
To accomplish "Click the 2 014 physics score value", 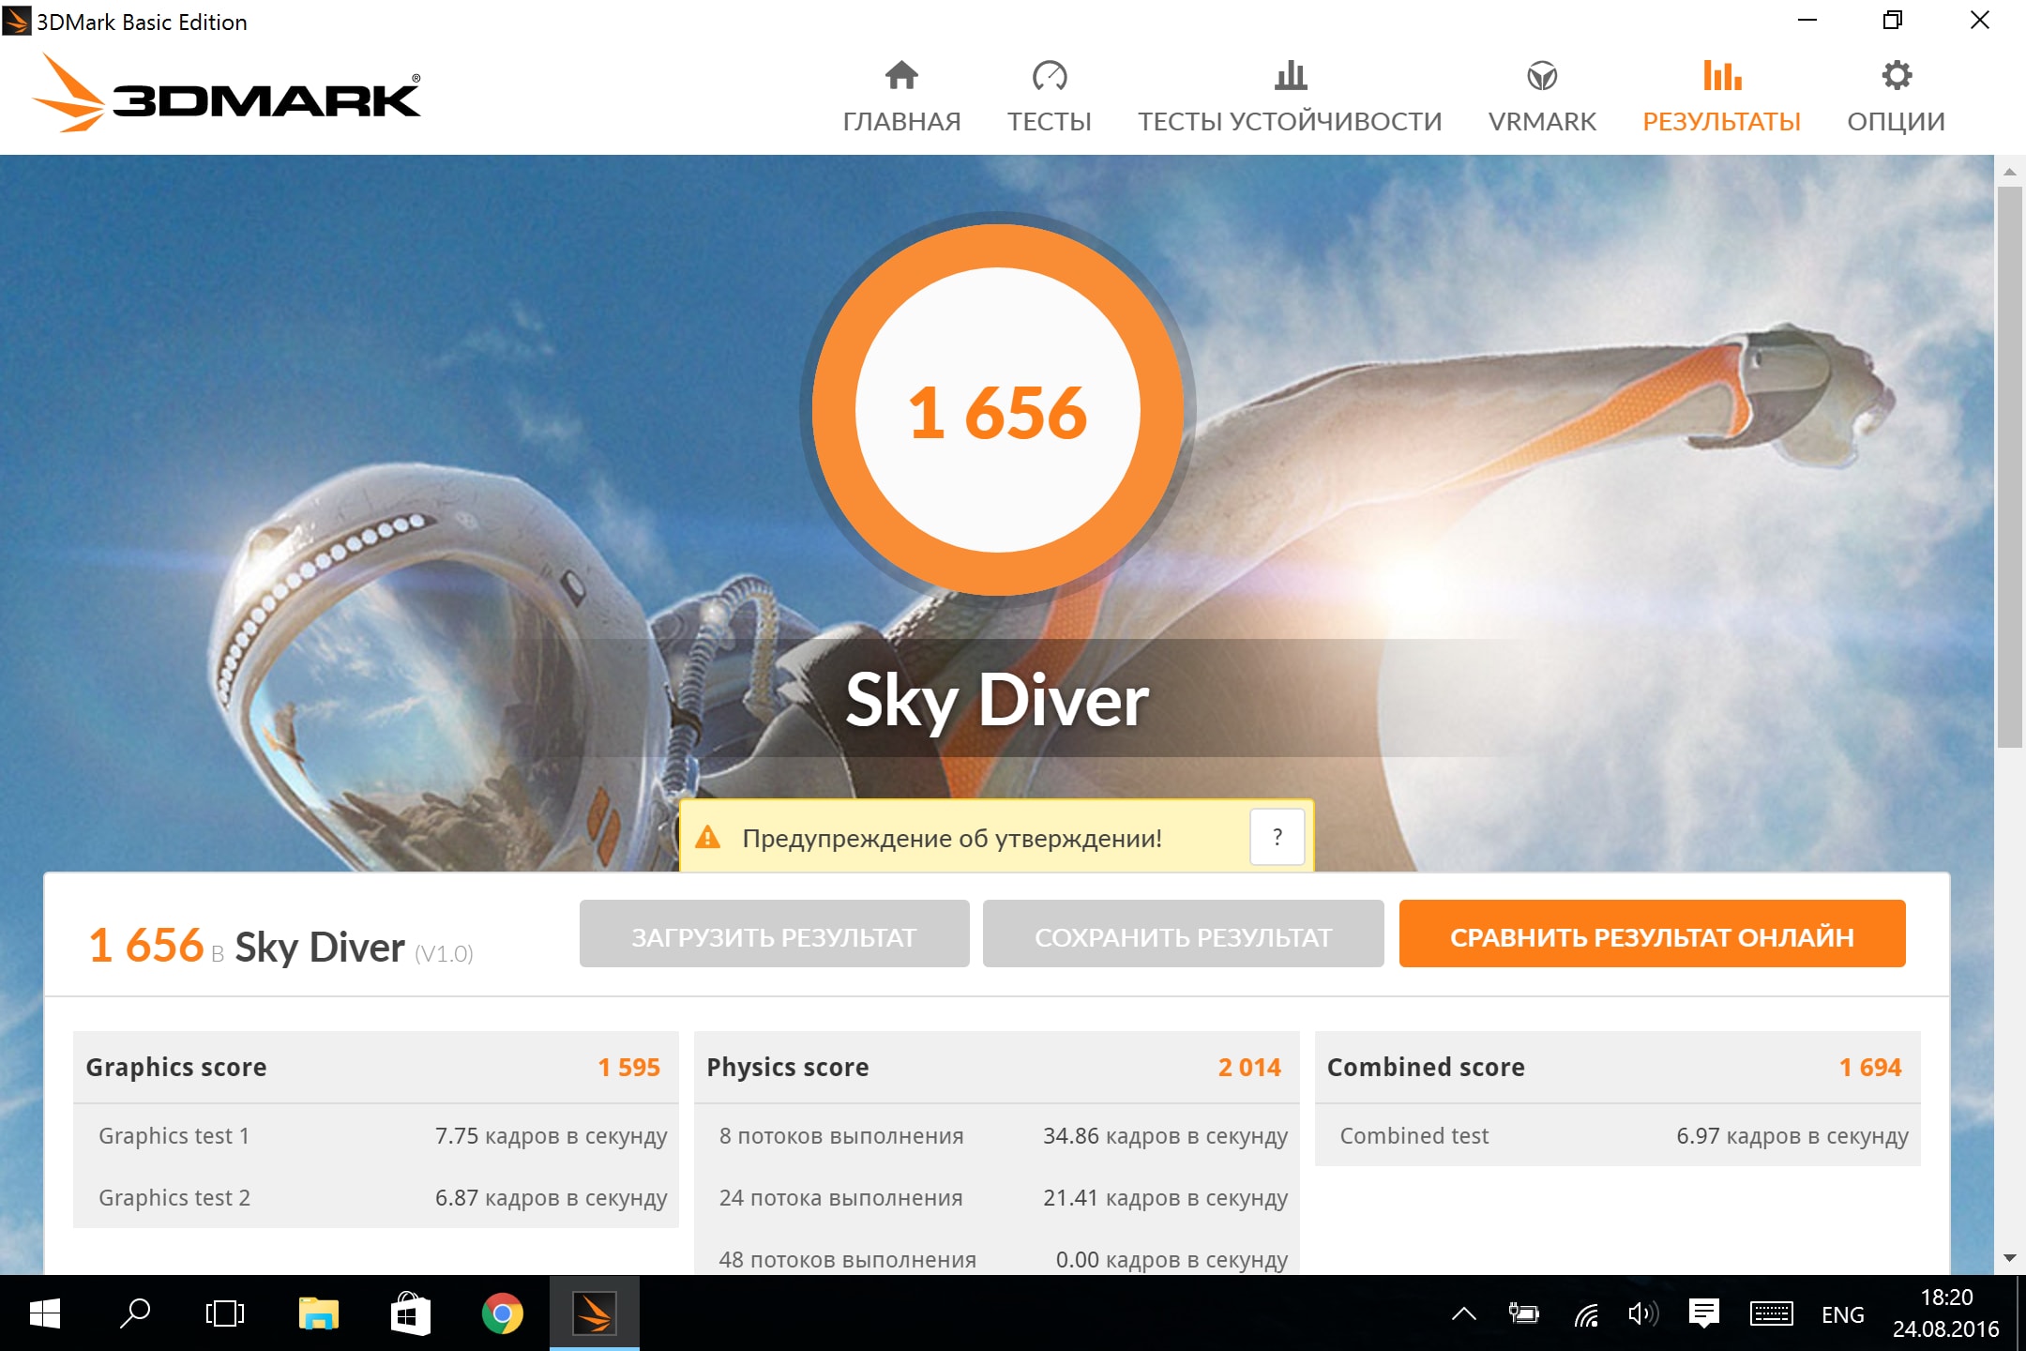I will click(x=1249, y=1068).
